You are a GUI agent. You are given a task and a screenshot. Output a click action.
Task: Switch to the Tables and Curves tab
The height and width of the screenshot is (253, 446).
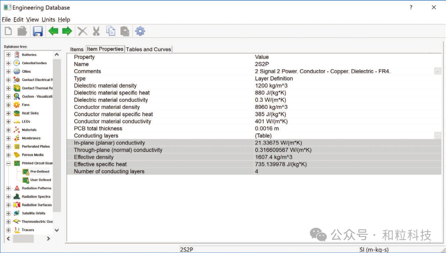(x=149, y=49)
